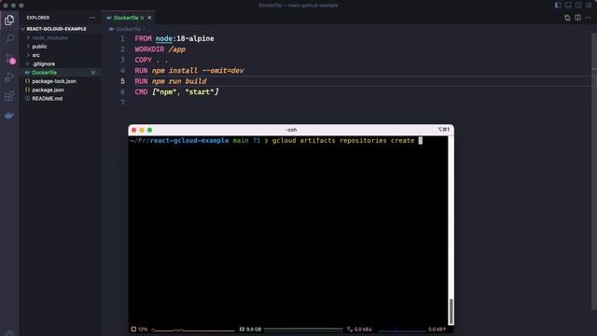Image resolution: width=597 pixels, height=336 pixels.
Task: Click CPU usage 12% in terminal status bar
Action: (x=139, y=329)
